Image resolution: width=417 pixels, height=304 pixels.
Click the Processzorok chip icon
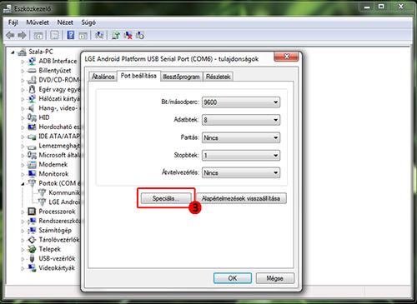[32, 212]
